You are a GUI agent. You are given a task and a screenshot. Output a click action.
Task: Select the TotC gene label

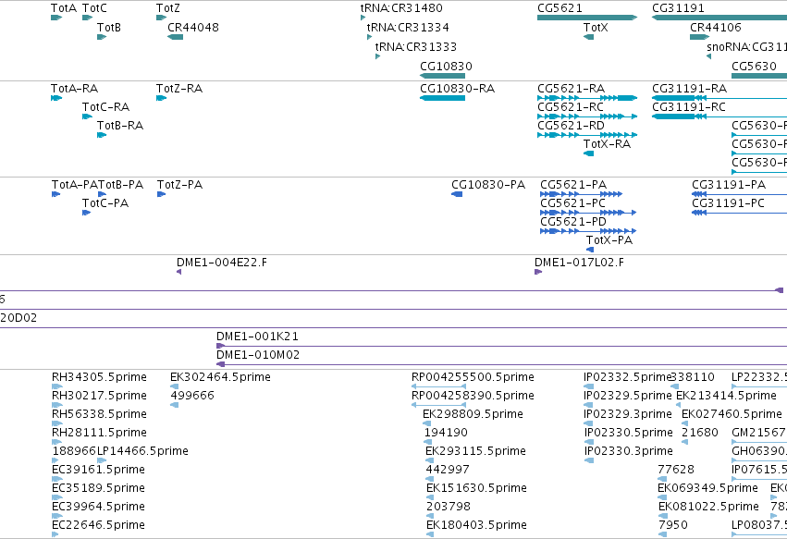click(94, 8)
